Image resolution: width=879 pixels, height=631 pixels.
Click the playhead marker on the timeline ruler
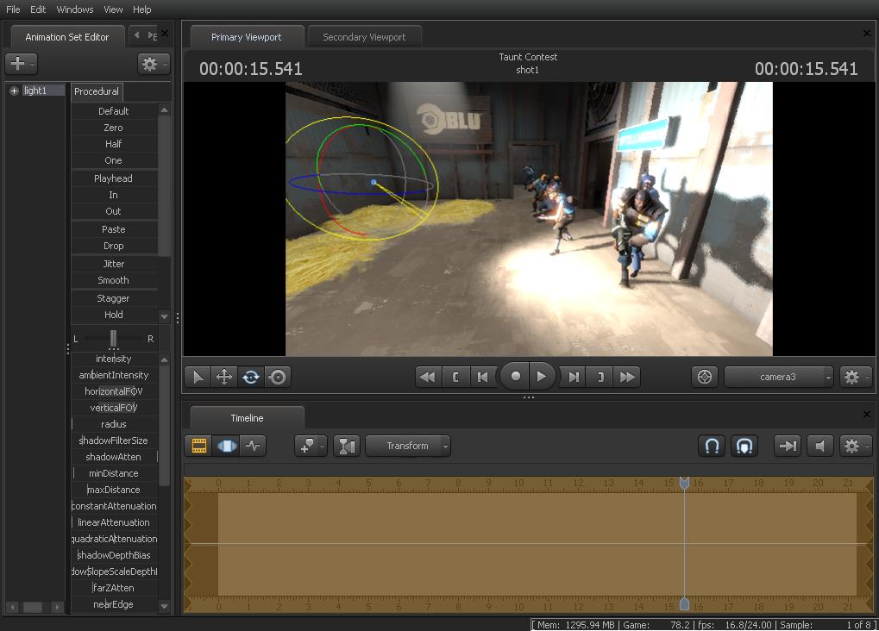click(684, 484)
